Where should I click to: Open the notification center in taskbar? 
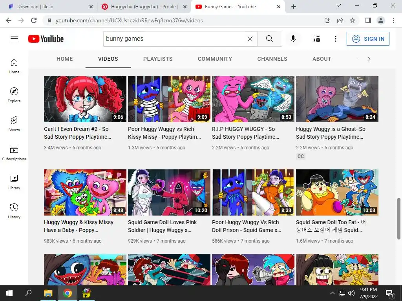pos(389,293)
